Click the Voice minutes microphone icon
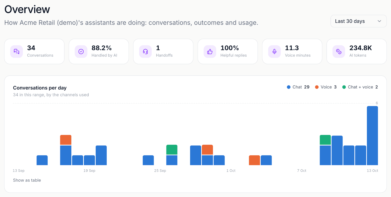391x197 pixels. click(274, 52)
